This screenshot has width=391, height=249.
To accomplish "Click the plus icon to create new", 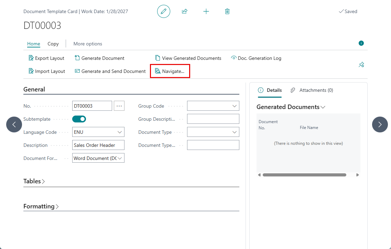I will pyautogui.click(x=206, y=11).
